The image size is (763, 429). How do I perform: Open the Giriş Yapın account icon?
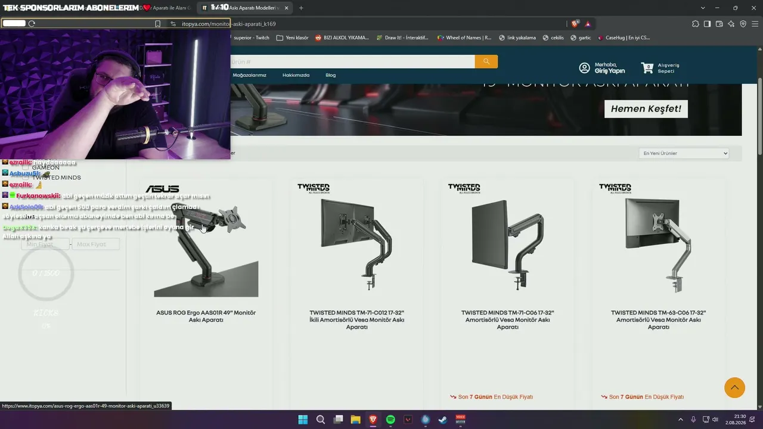click(x=584, y=68)
